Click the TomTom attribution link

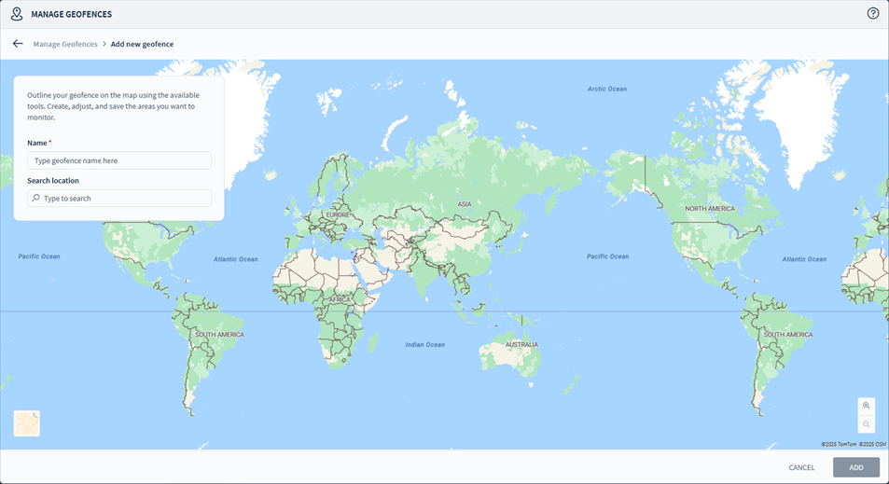click(839, 445)
